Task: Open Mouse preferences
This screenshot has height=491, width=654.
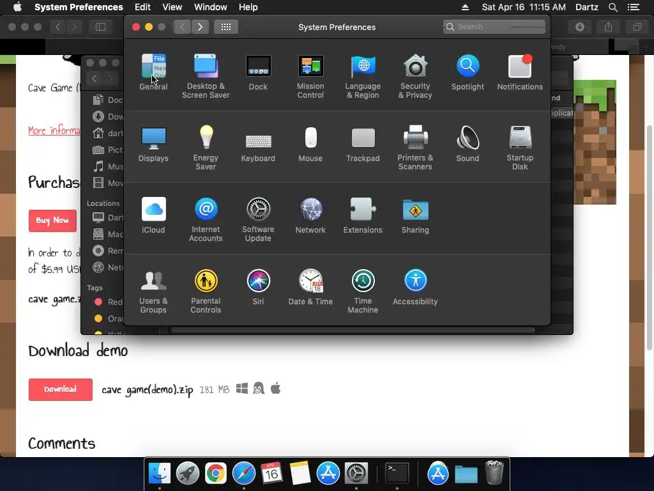Action: coord(310,144)
